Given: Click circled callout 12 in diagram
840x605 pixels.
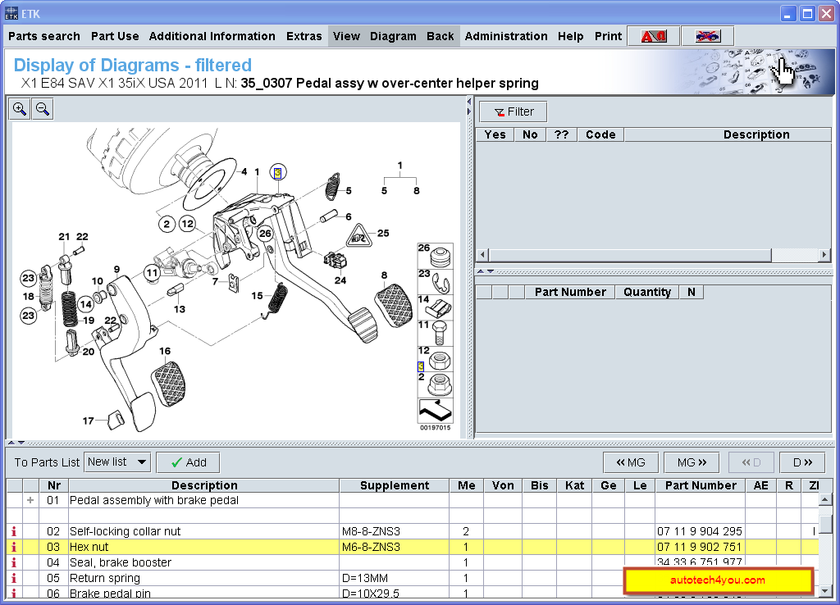Looking at the screenshot, I should [187, 224].
